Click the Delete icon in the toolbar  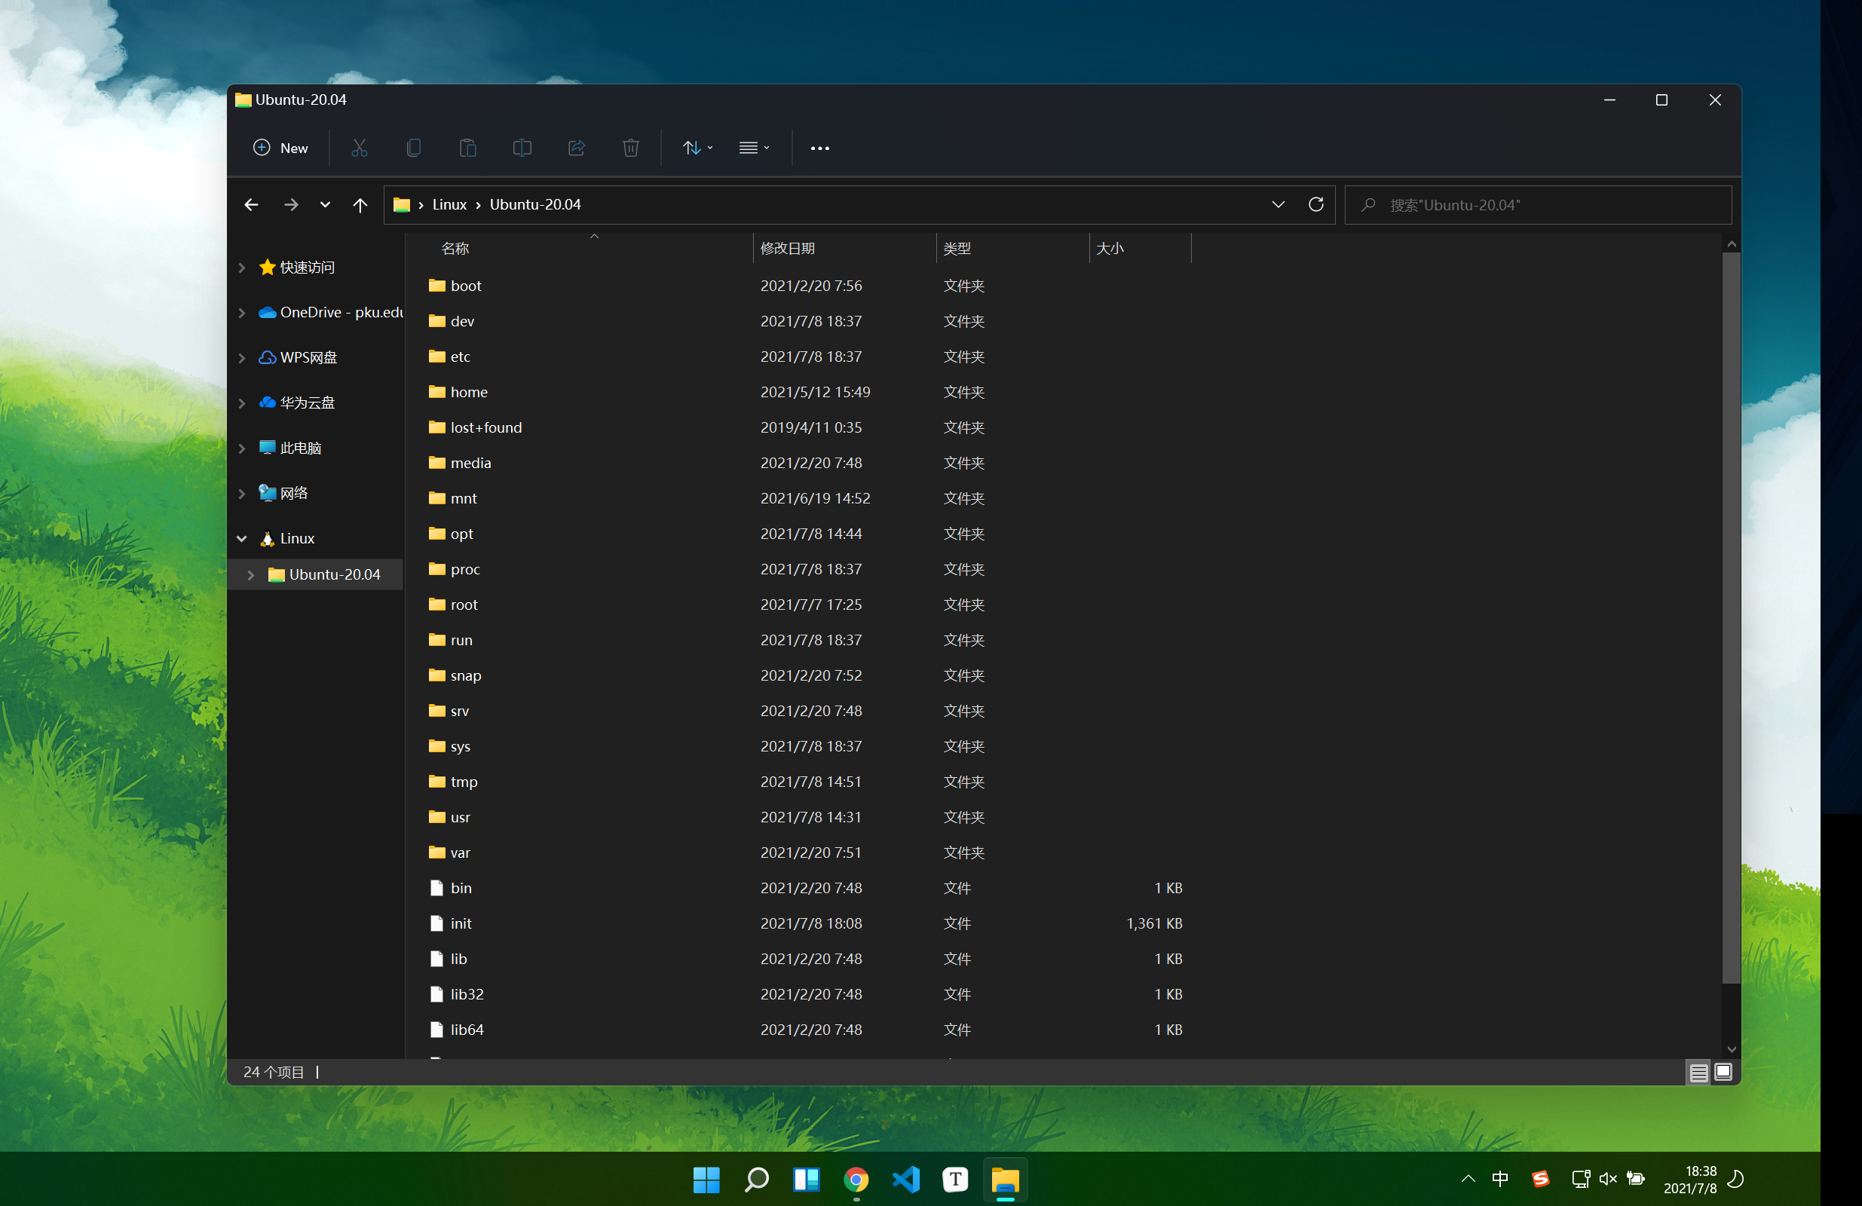630,148
